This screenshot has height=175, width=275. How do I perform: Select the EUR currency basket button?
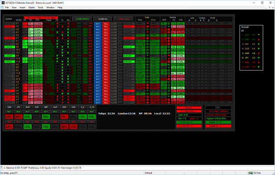[x=28, y=107]
